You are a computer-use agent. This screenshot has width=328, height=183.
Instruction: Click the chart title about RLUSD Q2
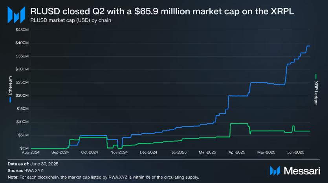point(162,11)
